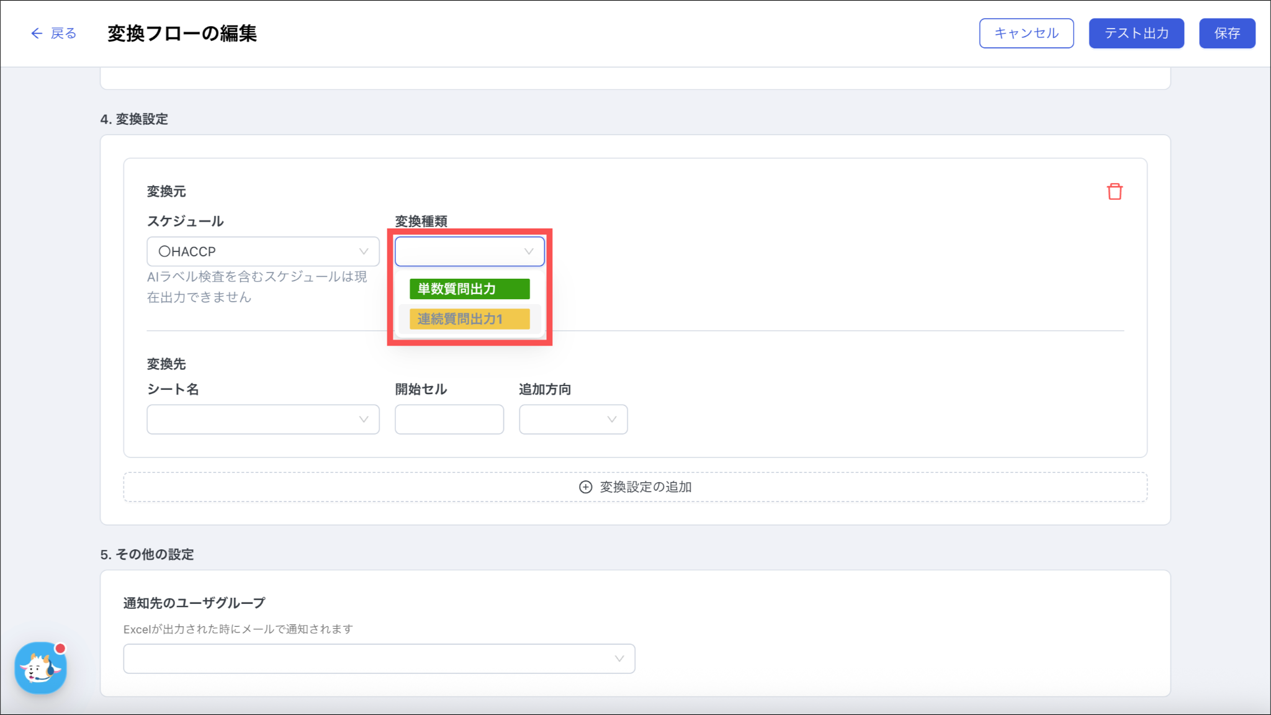Click the red trash delete icon
This screenshot has width=1271, height=715.
[1114, 192]
